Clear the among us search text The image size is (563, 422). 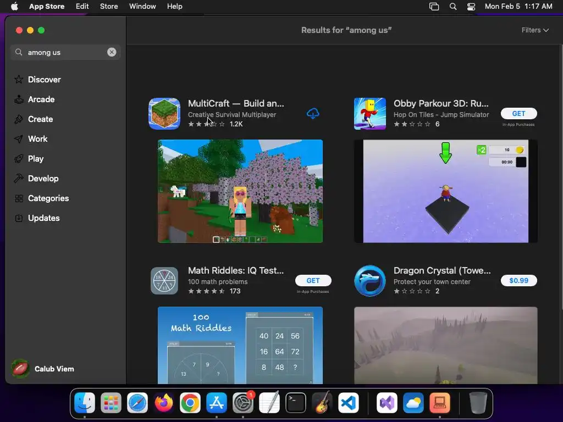tap(112, 52)
